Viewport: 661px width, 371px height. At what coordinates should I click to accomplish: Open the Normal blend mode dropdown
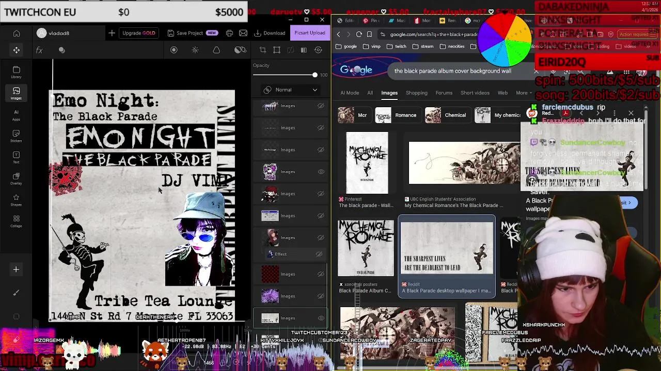click(290, 90)
